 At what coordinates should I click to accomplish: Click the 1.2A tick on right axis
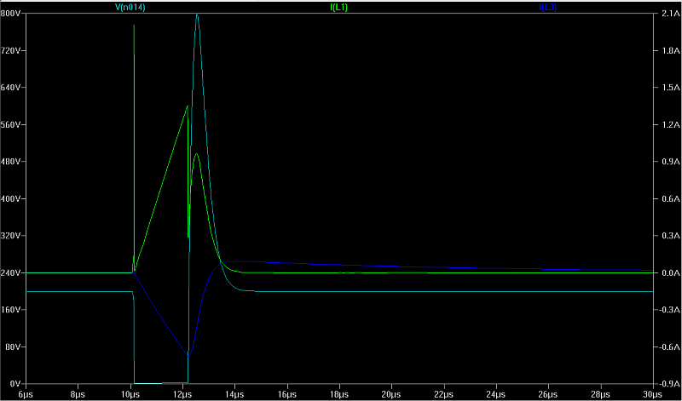[668, 125]
